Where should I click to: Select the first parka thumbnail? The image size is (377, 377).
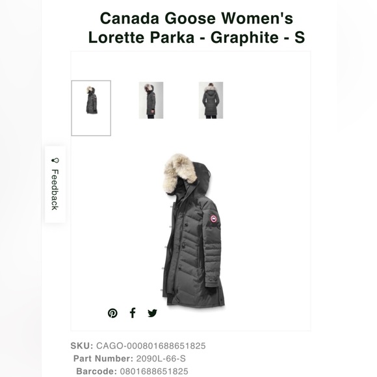(91, 108)
